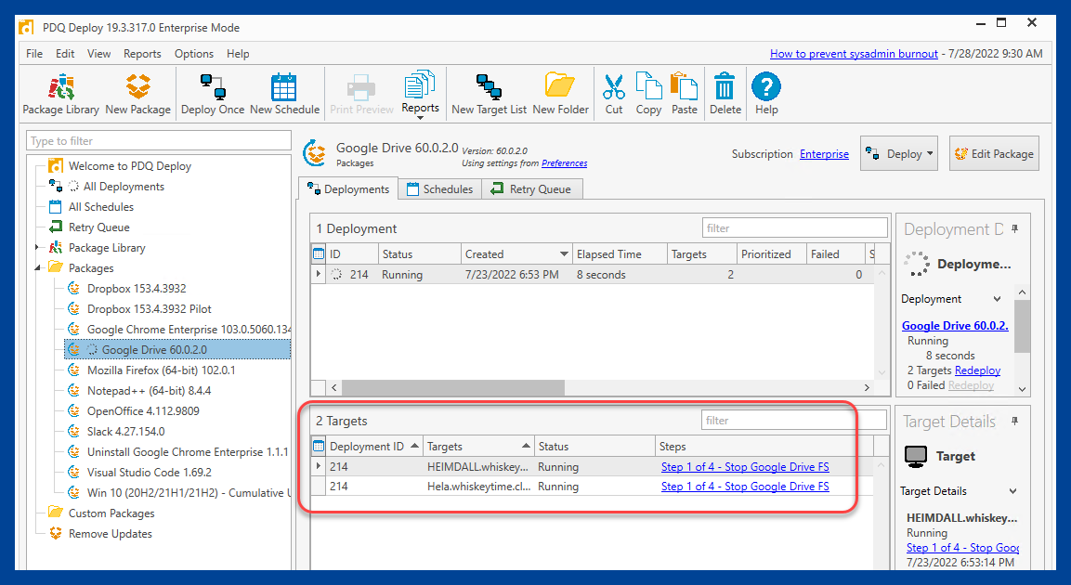The image size is (1071, 585).
Task: Click Google Drive 60.0.2. link in details
Action: [955, 326]
